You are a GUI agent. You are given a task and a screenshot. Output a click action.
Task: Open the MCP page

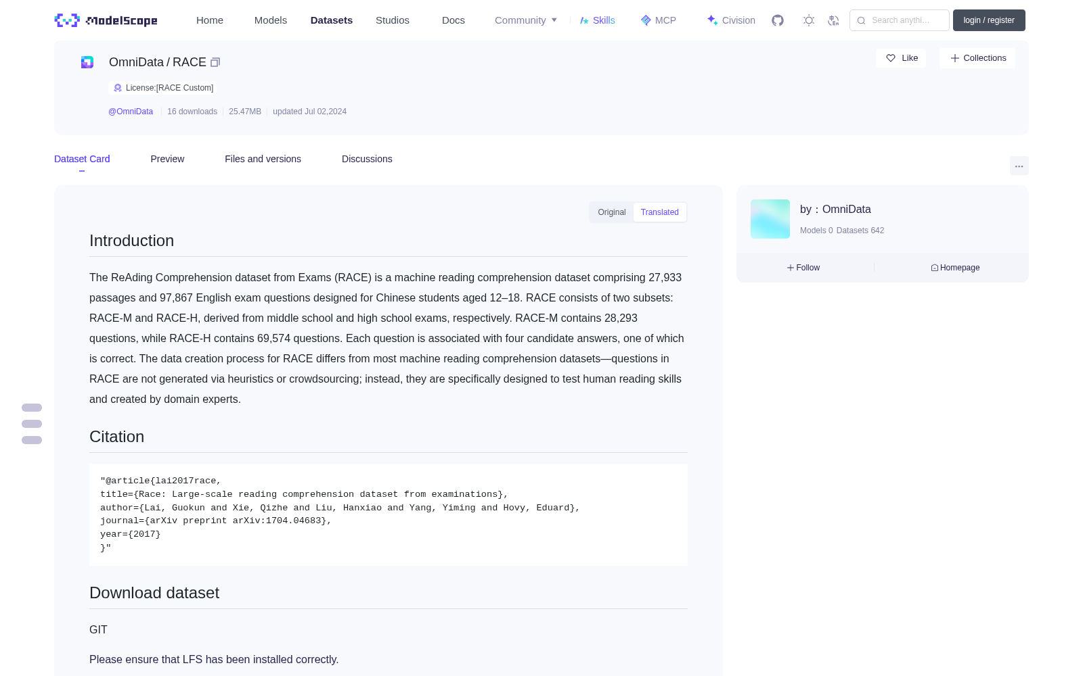point(658,20)
